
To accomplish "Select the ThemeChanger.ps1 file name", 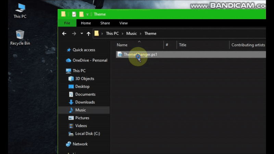I will (x=140, y=55).
